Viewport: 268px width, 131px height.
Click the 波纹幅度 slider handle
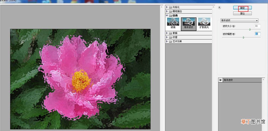click(x=243, y=37)
